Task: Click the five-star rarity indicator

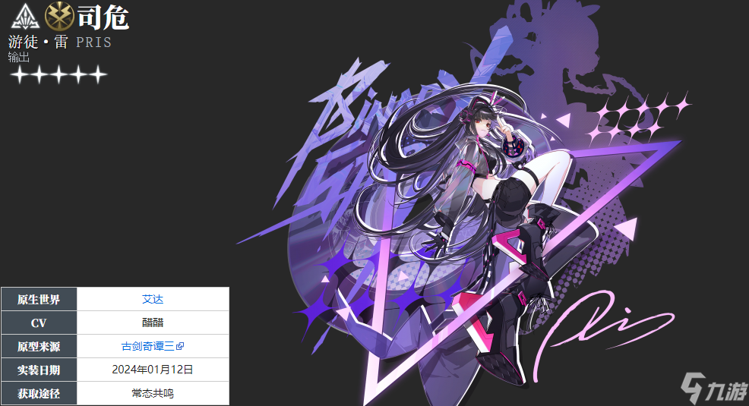Action: pyautogui.click(x=58, y=74)
